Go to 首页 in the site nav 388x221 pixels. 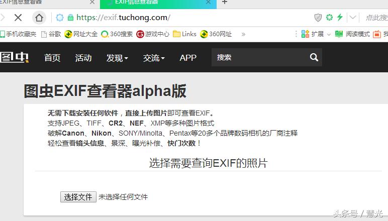(x=52, y=58)
